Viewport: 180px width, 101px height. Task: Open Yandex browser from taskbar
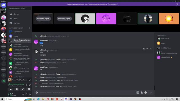61,99
